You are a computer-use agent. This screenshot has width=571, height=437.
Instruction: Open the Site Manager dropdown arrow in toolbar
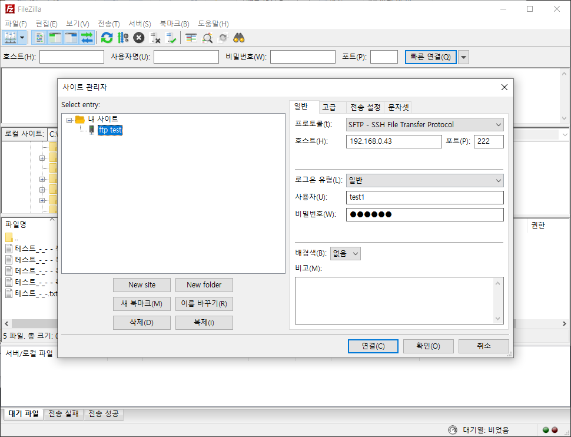(22, 38)
